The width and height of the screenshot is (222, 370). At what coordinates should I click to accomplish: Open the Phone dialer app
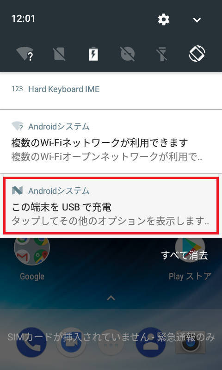[x=31, y=342]
